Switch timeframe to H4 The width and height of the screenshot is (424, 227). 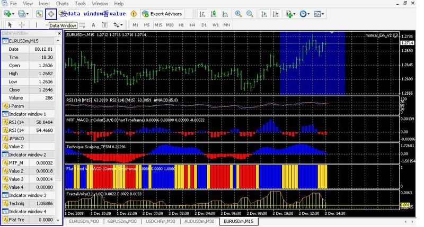pos(192,25)
